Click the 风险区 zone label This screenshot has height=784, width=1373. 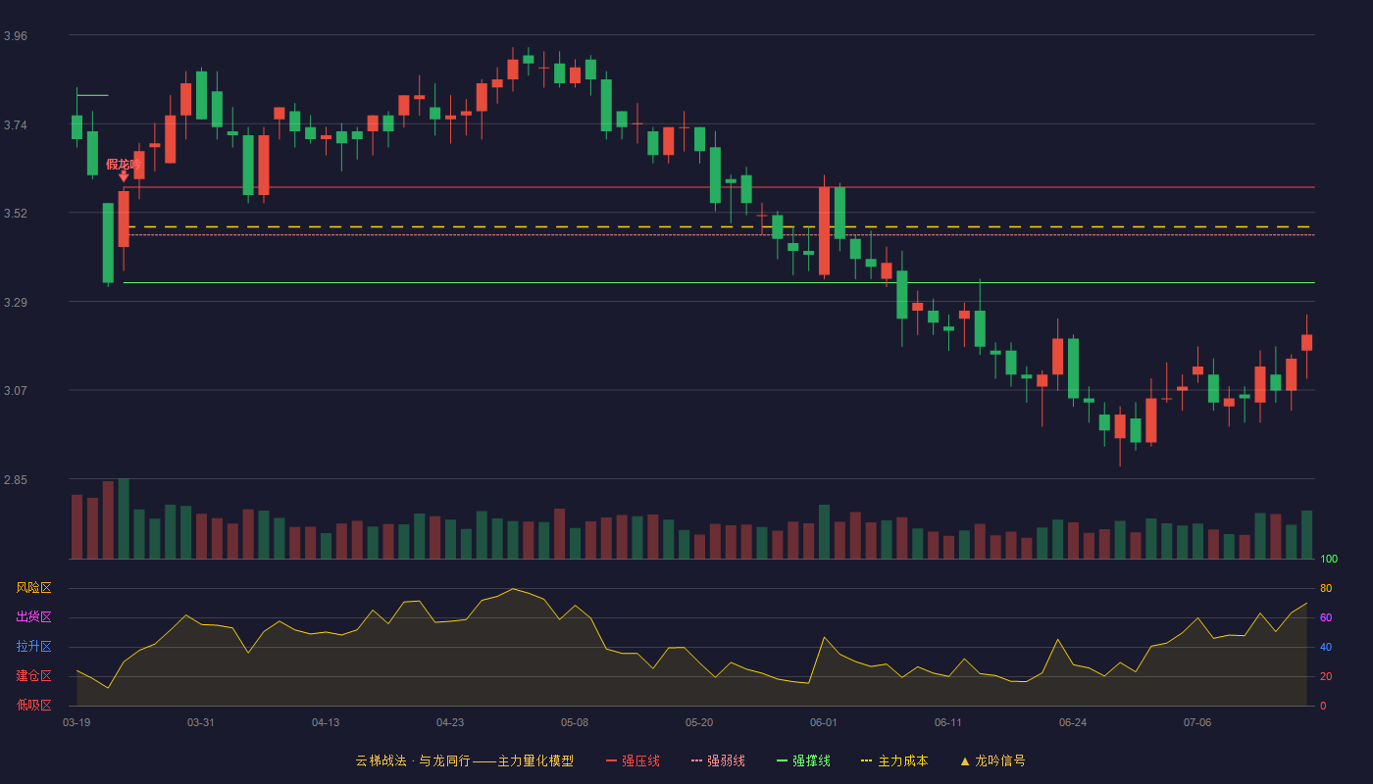tap(33, 588)
